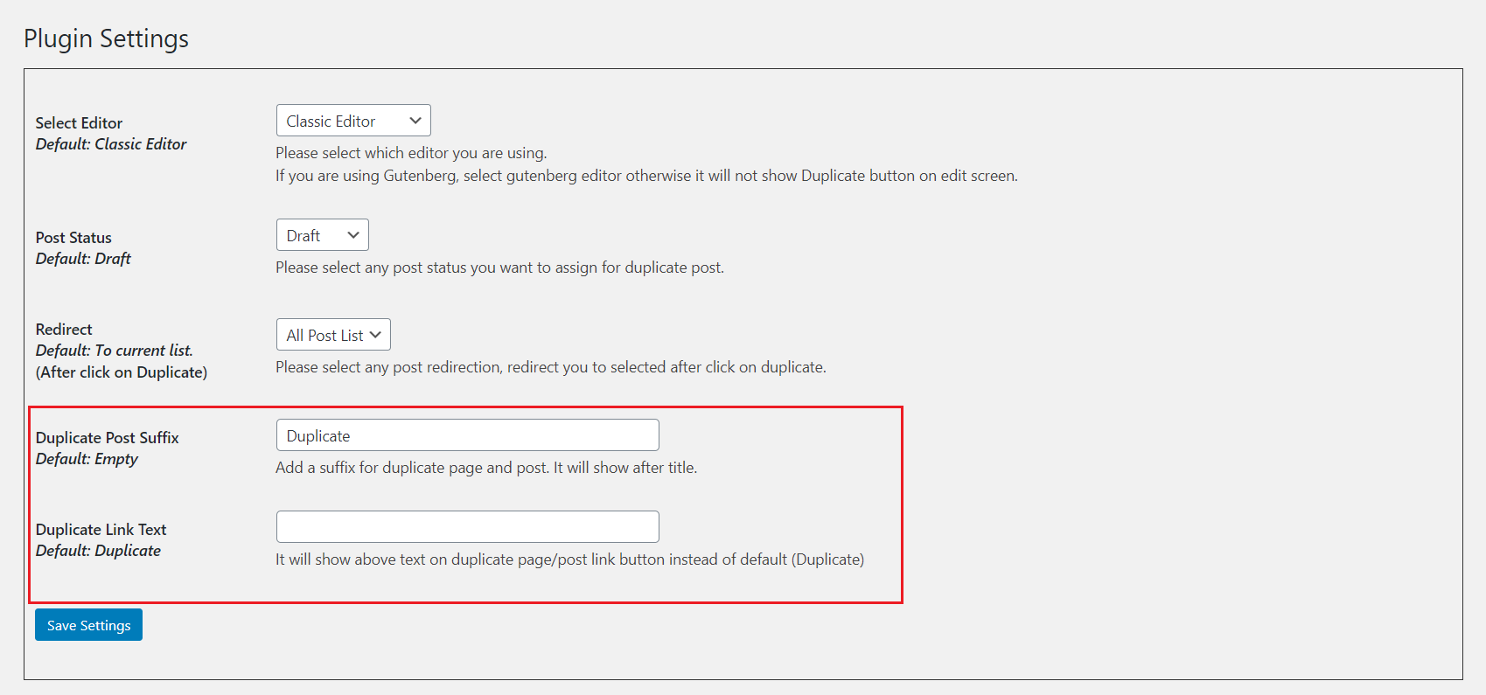Expand the Redirect dropdown showing All Post List

(333, 335)
